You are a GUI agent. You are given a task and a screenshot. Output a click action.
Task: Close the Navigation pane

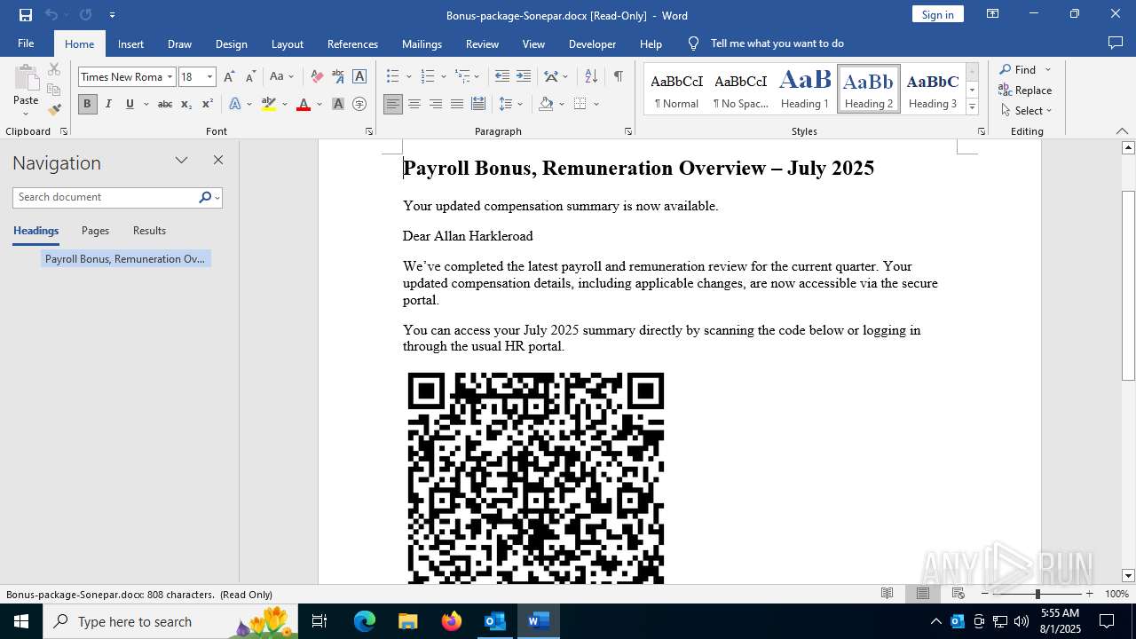(218, 160)
